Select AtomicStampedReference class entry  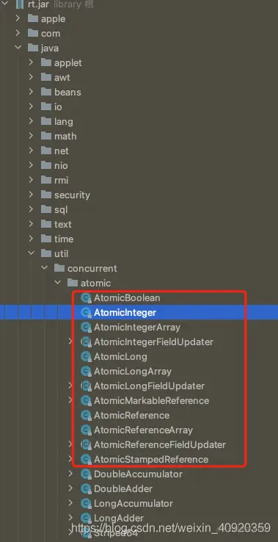click(x=151, y=460)
